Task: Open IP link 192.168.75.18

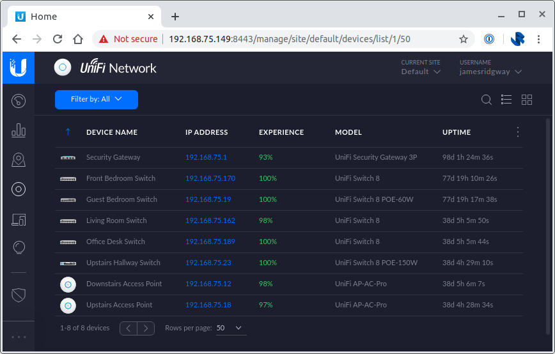Action: (208, 305)
